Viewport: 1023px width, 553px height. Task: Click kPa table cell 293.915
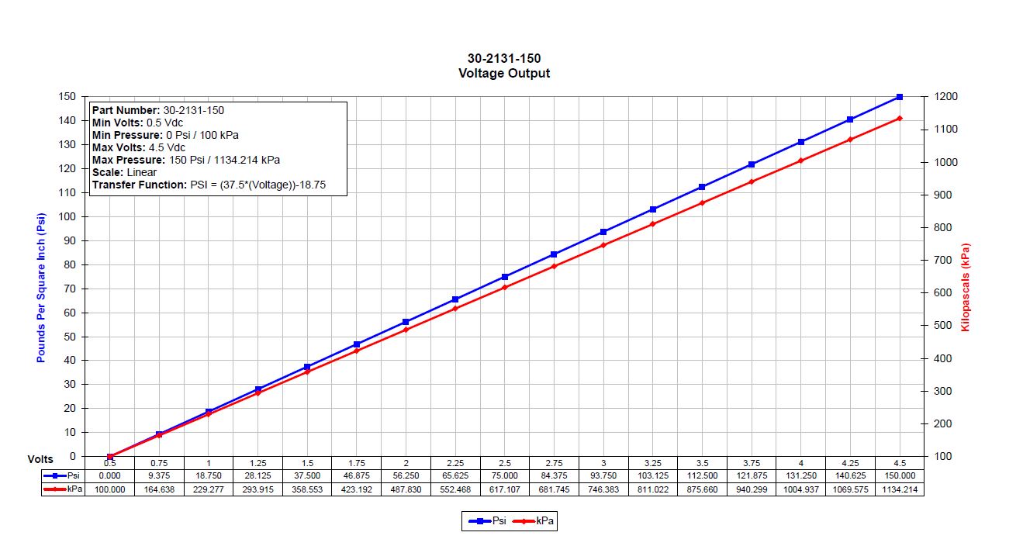click(x=257, y=489)
